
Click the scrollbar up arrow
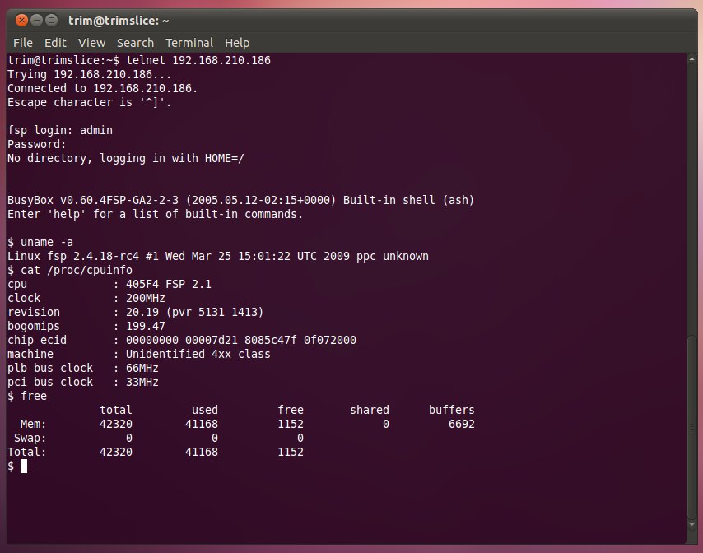[x=691, y=58]
